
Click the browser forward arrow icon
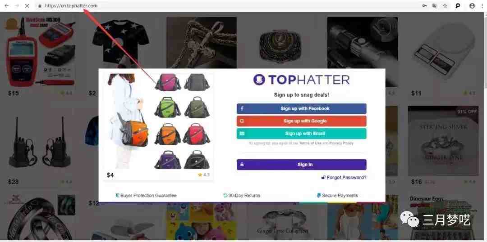pos(17,5)
